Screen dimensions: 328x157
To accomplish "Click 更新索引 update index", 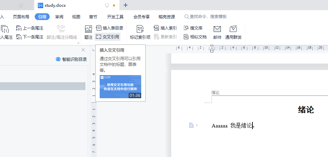I will point(165,37).
